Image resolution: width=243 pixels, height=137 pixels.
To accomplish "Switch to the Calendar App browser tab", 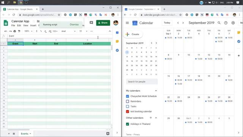I will pos(20,9).
